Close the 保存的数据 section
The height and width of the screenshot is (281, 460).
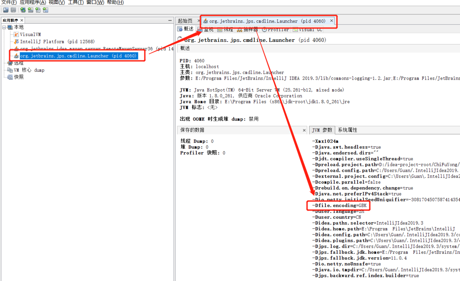[304, 130]
